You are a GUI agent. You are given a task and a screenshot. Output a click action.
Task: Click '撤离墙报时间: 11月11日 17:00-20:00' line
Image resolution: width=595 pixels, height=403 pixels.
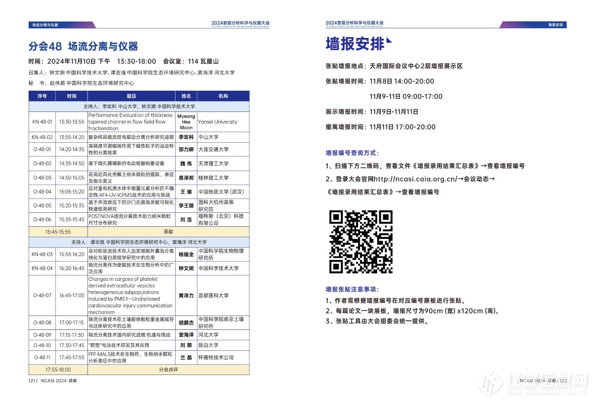[380, 127]
